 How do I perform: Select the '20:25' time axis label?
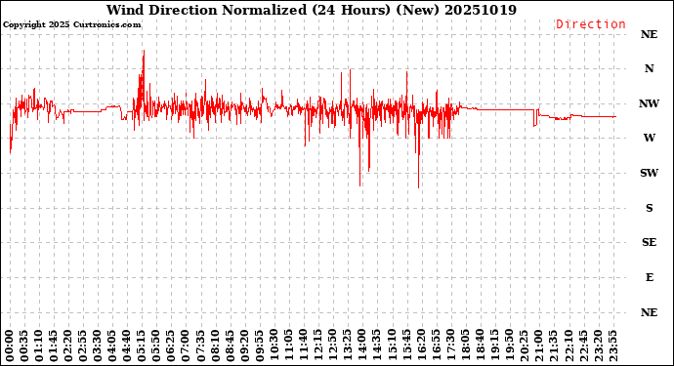tap(524, 346)
